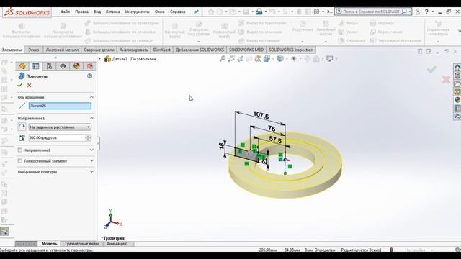Expand the Деталь2 flyout tree arrow
Screen dimensions: 461x259
tap(99, 59)
